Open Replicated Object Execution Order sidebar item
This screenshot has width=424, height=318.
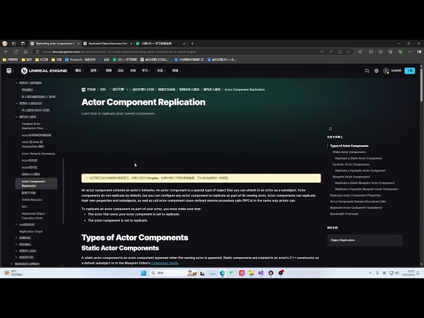tap(33, 216)
